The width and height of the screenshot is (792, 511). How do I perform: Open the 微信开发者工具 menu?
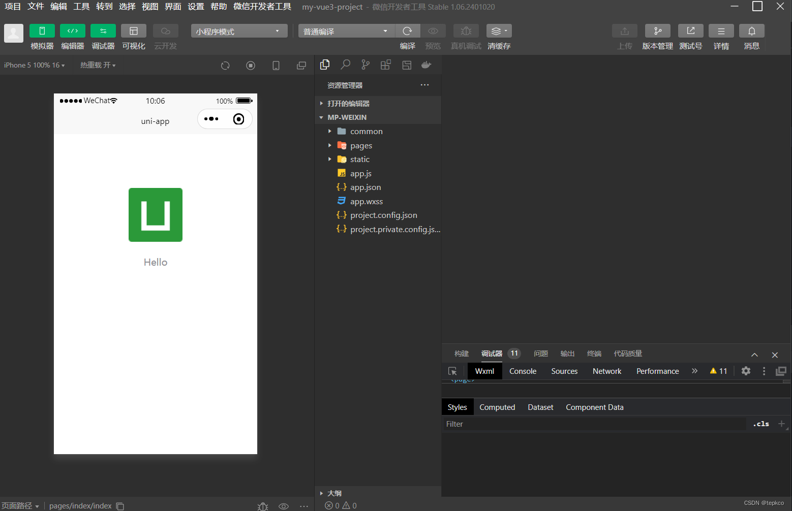[262, 7]
